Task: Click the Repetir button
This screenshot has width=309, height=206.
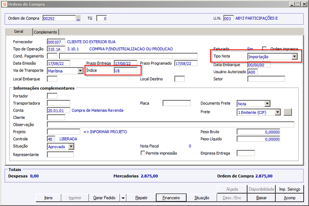Action: coord(141,198)
